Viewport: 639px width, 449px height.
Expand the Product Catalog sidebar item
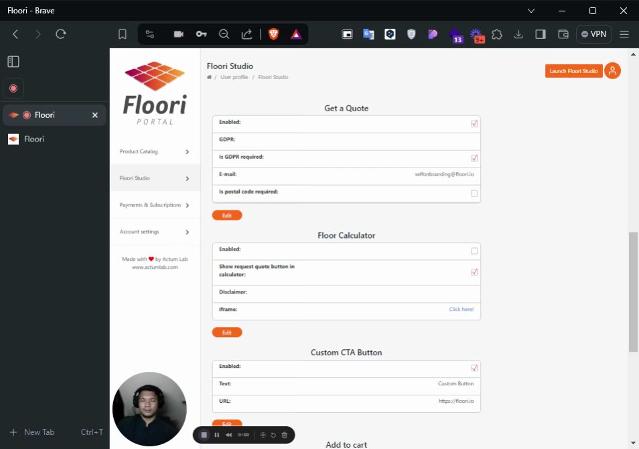click(x=155, y=151)
